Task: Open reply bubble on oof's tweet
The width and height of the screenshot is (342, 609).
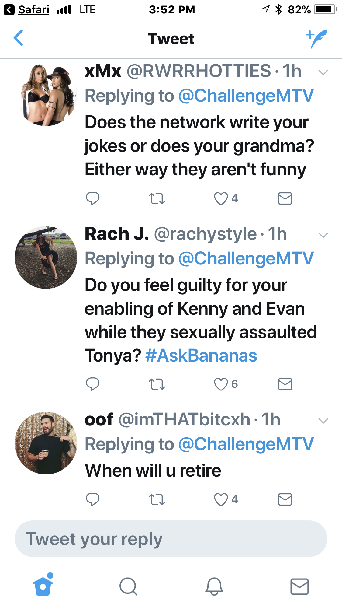Action: click(93, 499)
